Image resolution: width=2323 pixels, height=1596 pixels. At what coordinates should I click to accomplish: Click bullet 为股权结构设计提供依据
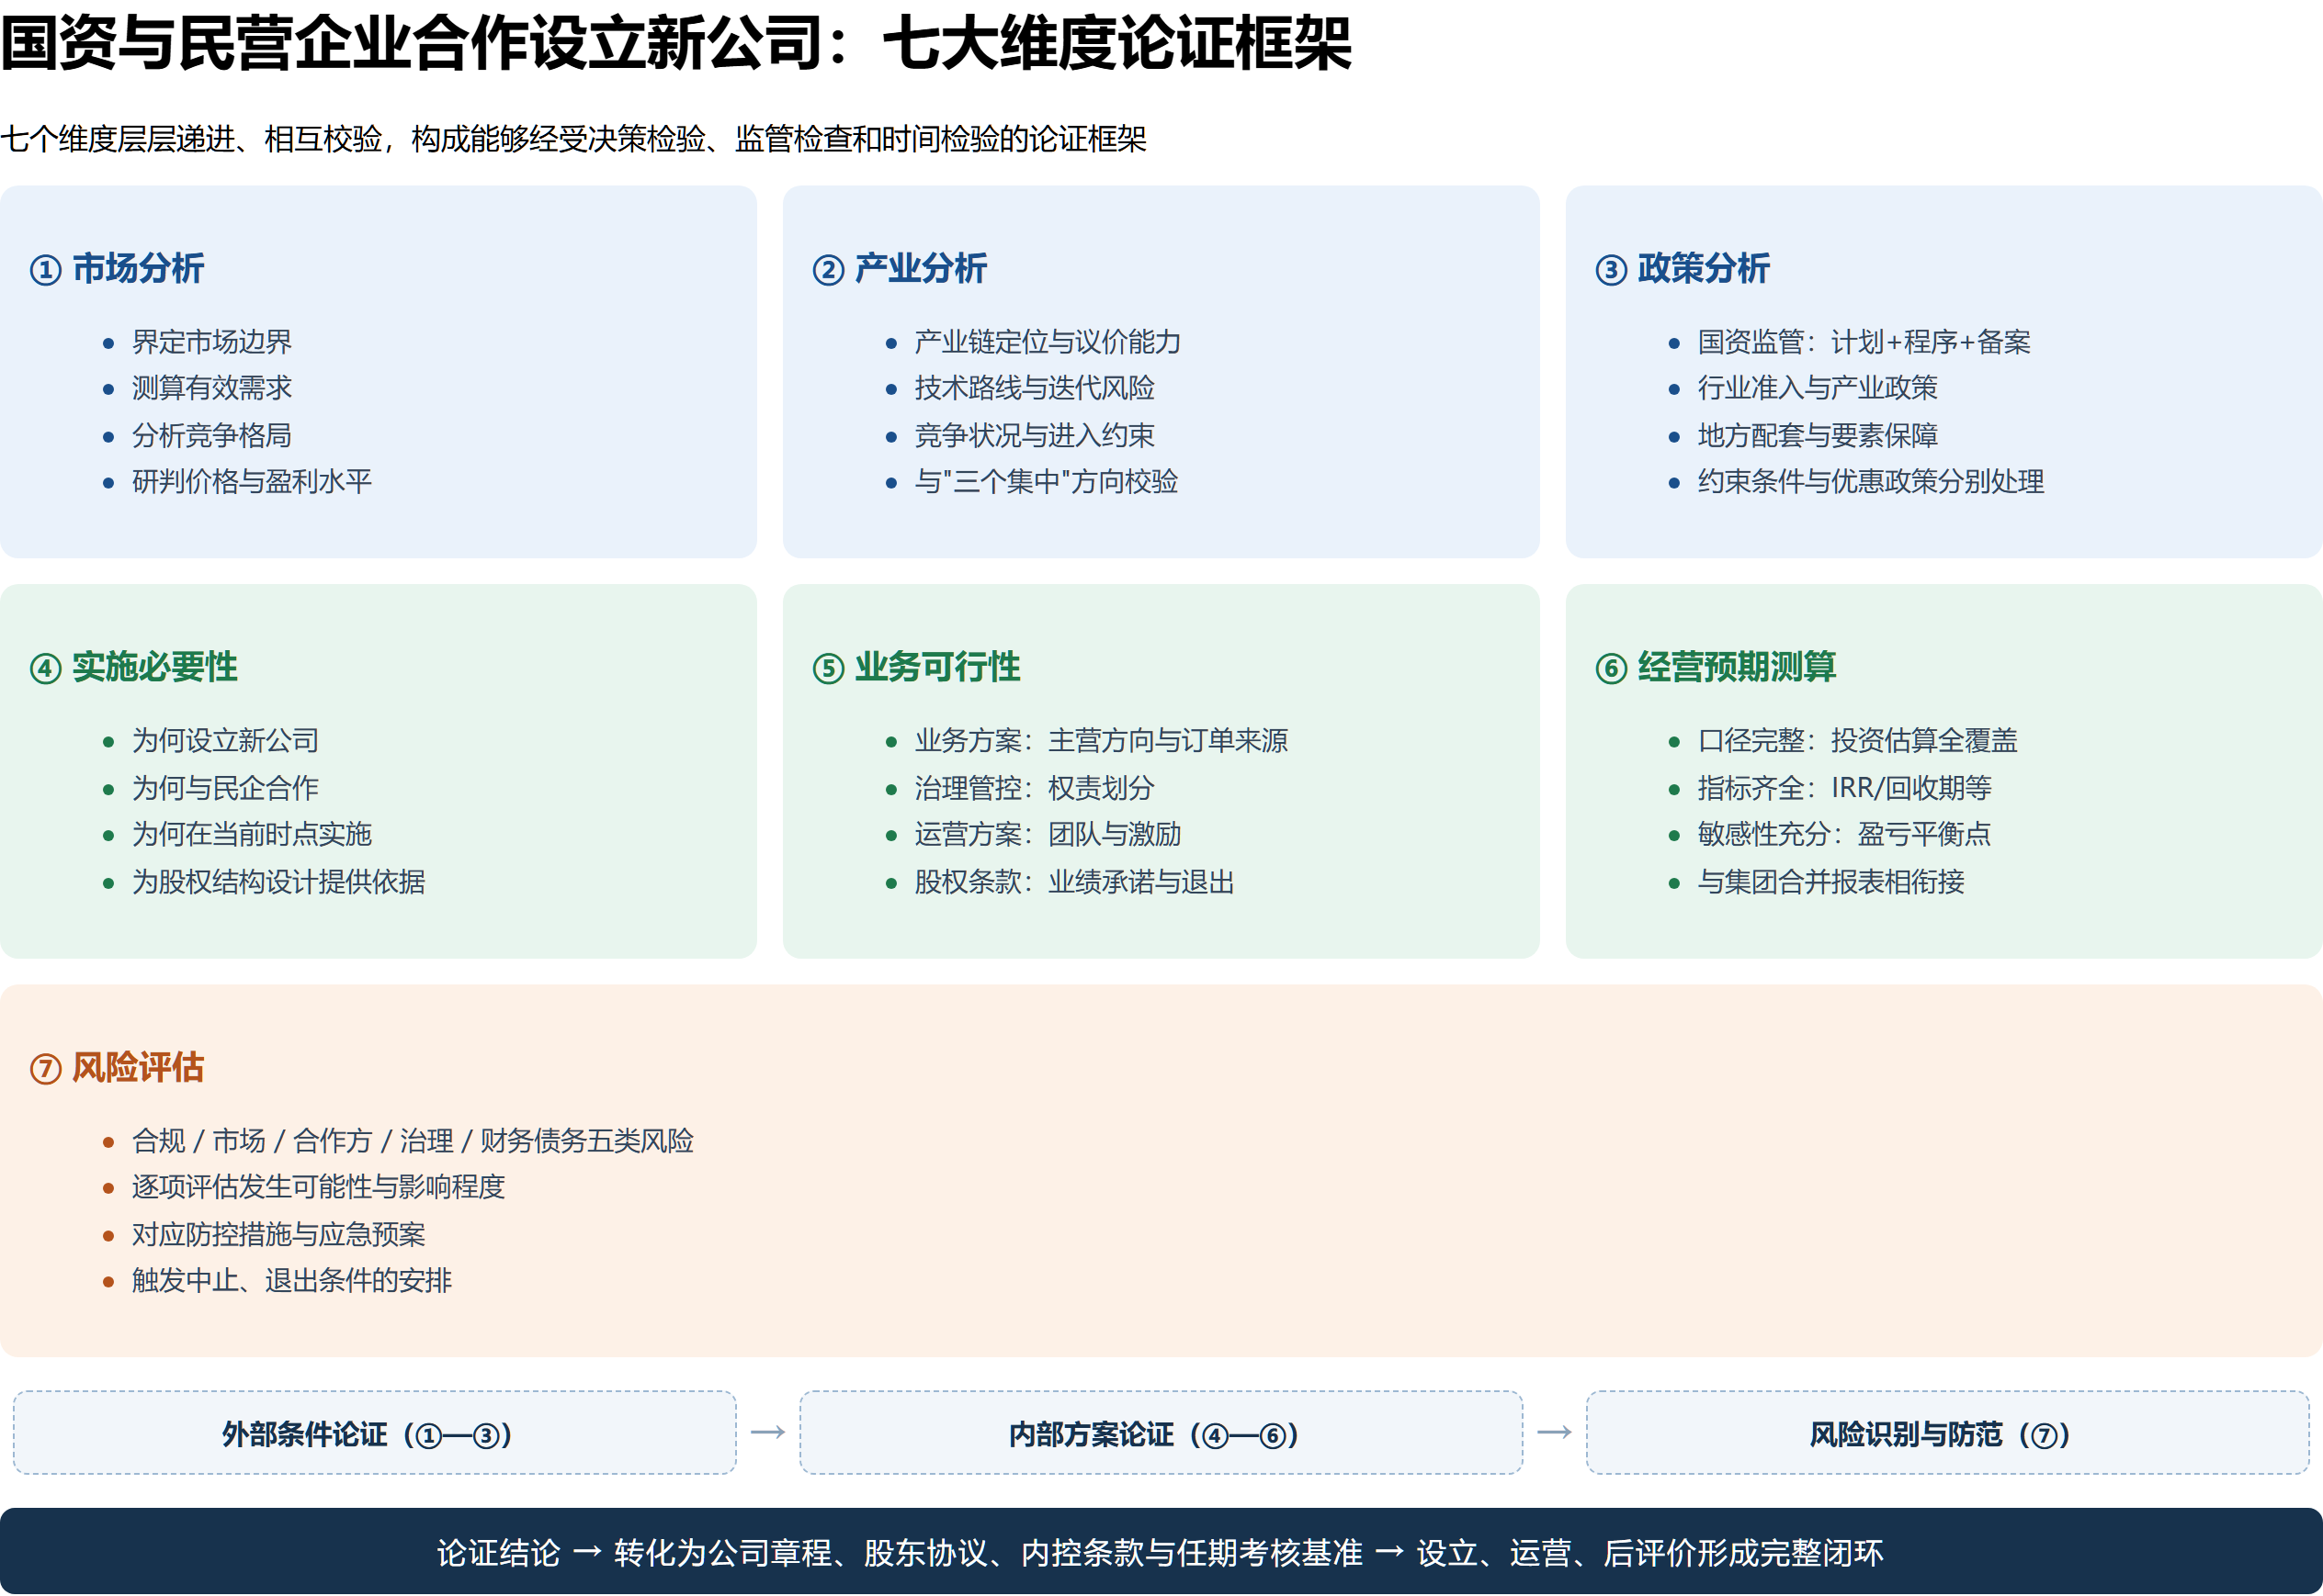coord(279,882)
